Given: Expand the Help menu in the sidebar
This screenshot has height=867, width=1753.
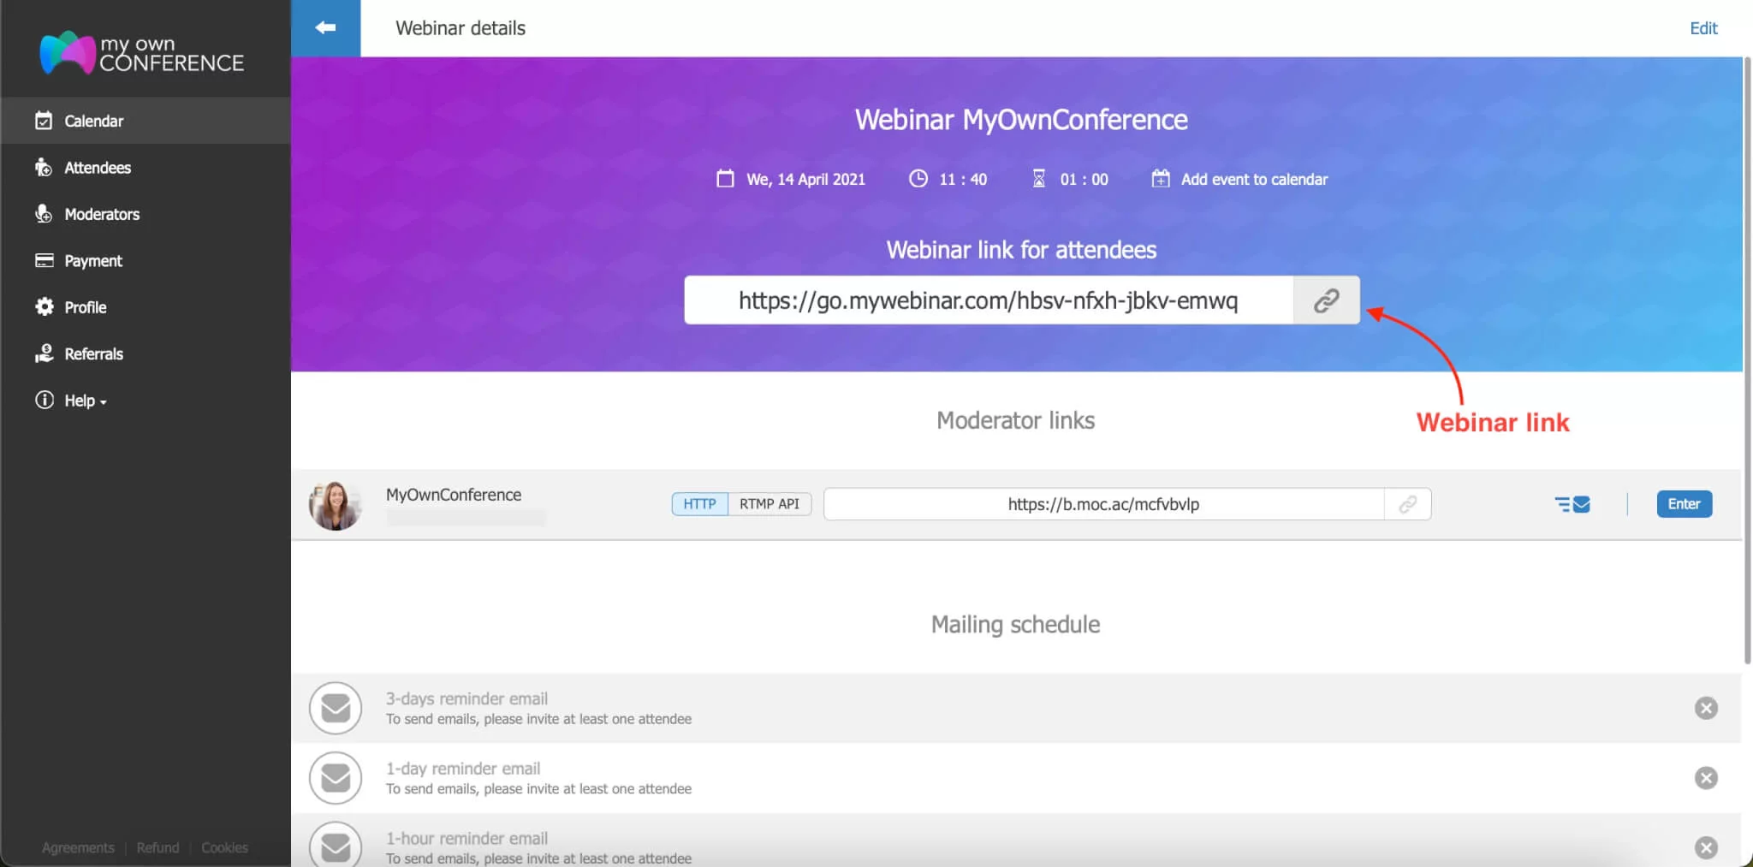Looking at the screenshot, I should point(81,400).
